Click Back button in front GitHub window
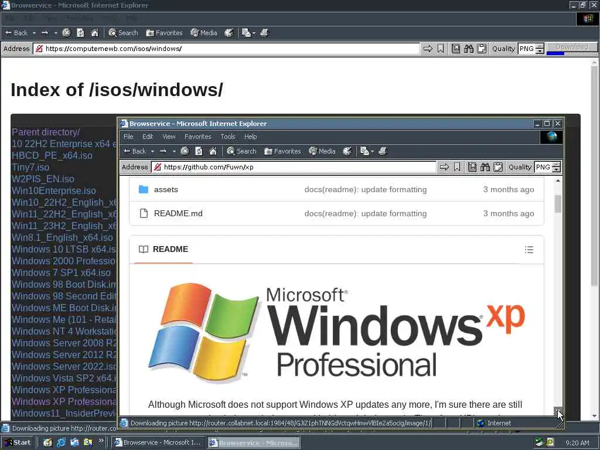The image size is (600, 450). [x=135, y=151]
